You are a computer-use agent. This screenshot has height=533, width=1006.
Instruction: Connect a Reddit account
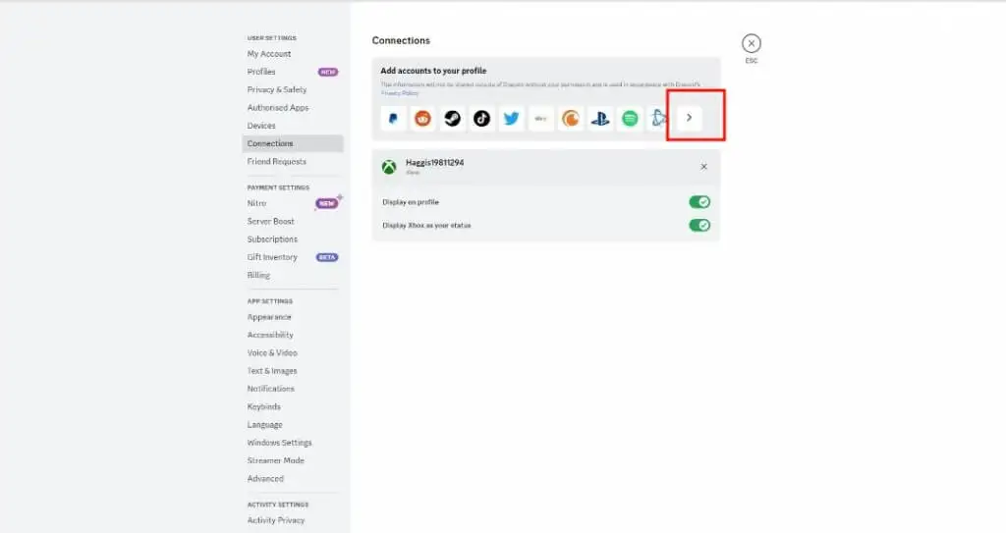tap(422, 119)
